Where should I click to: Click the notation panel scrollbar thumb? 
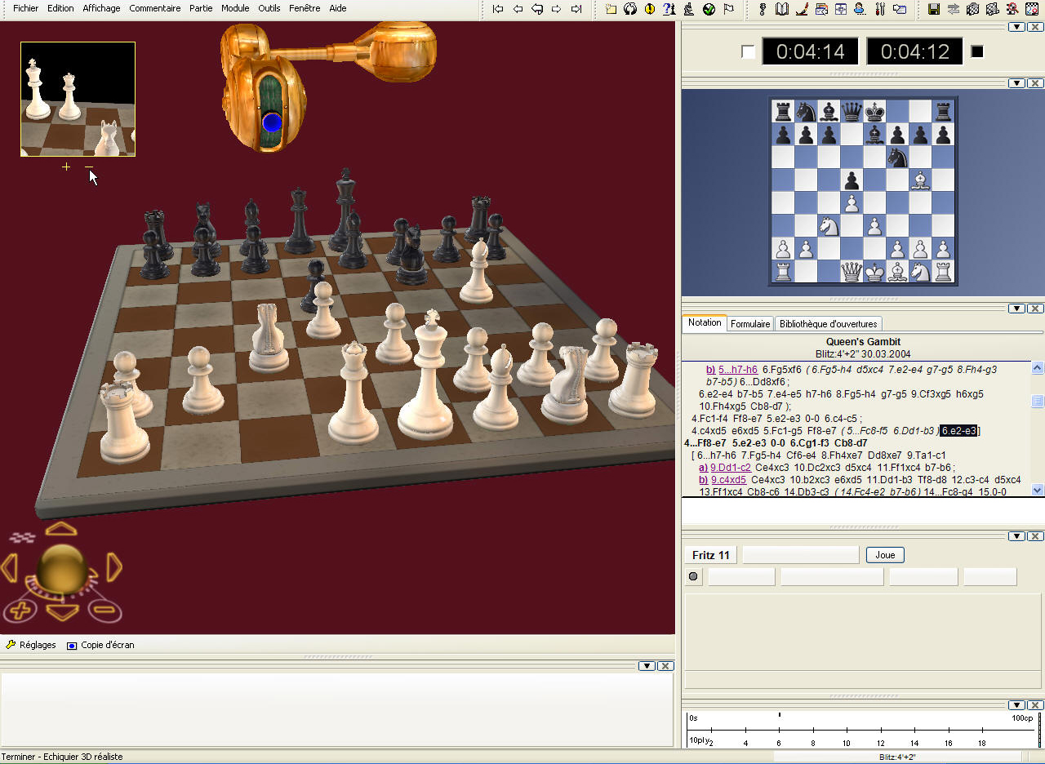[1038, 401]
